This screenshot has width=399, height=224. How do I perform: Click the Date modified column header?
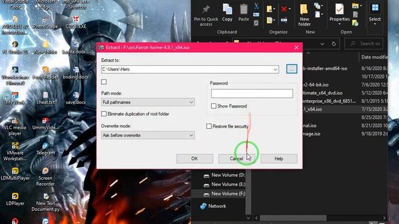(x=374, y=57)
